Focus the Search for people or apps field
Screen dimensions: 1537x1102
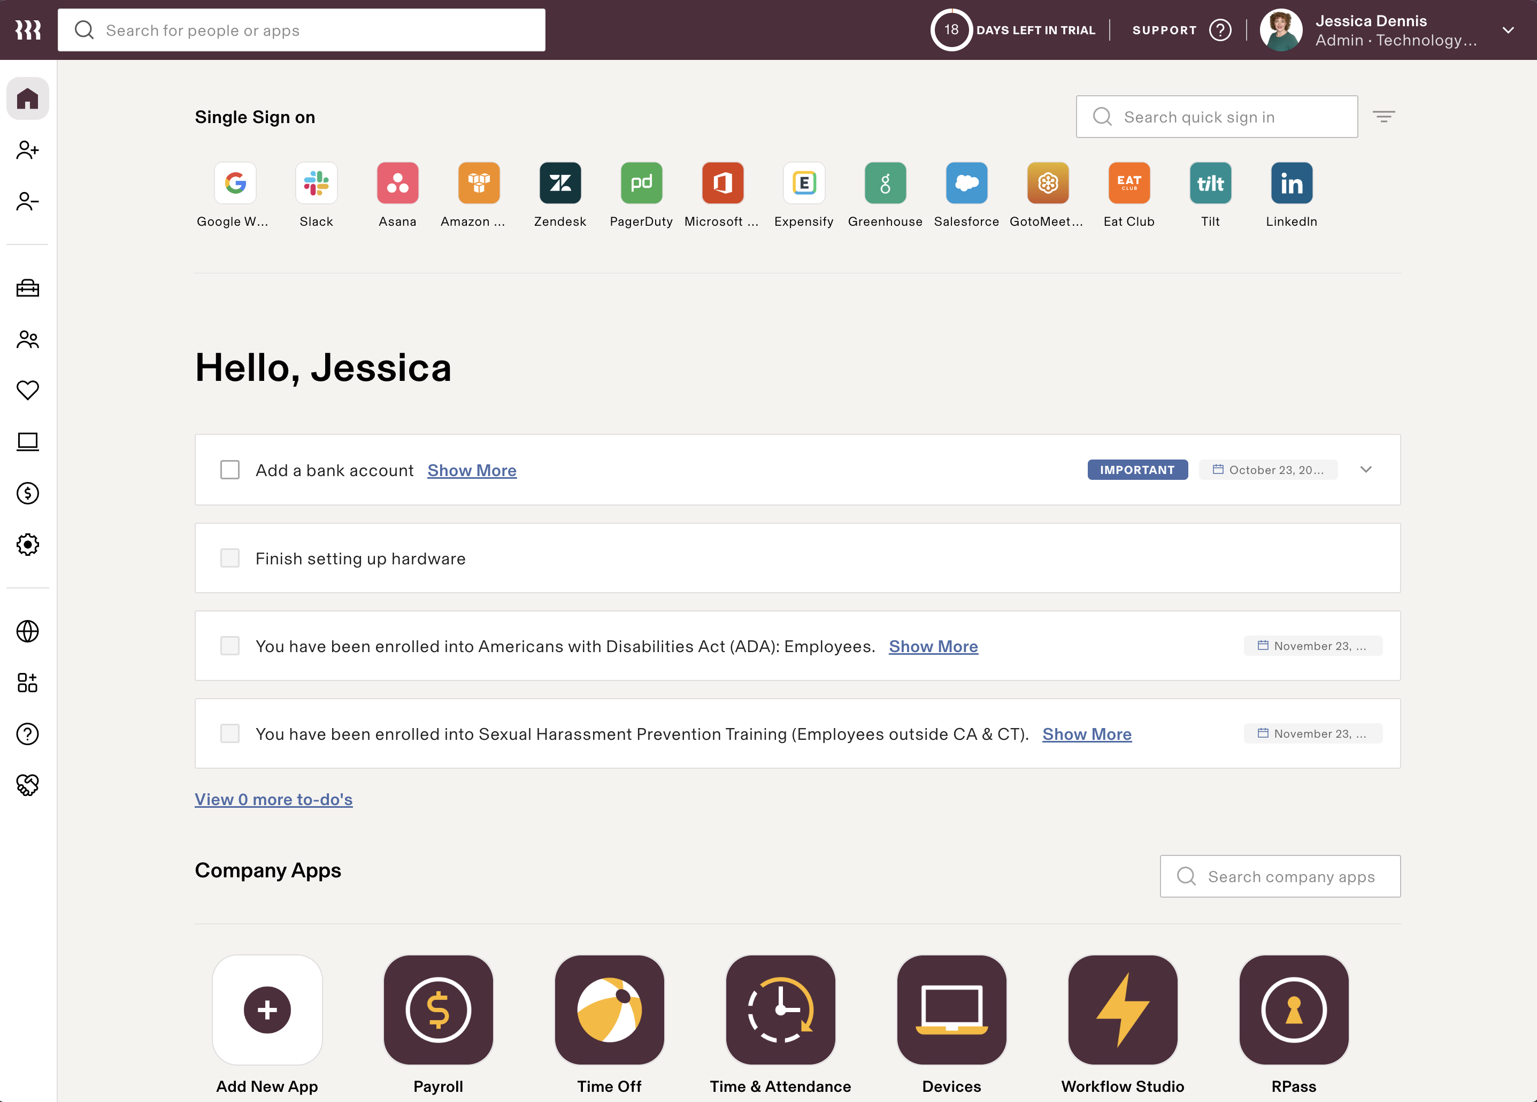(x=302, y=30)
